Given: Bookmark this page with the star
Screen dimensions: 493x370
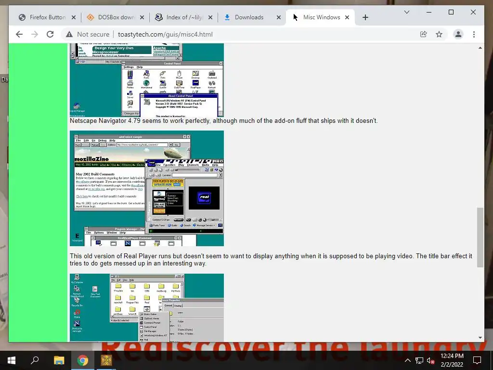Looking at the screenshot, I should click(439, 34).
